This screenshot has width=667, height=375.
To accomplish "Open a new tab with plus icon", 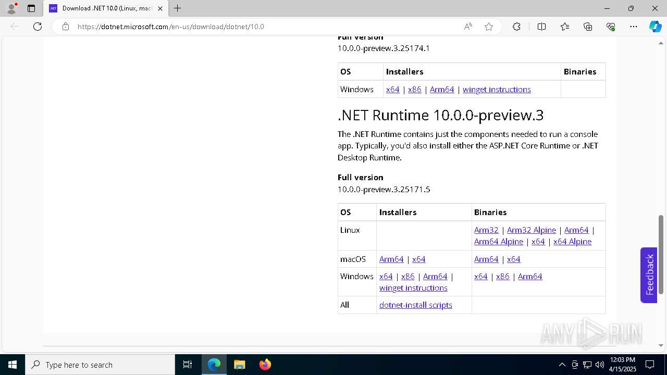I will click(177, 8).
